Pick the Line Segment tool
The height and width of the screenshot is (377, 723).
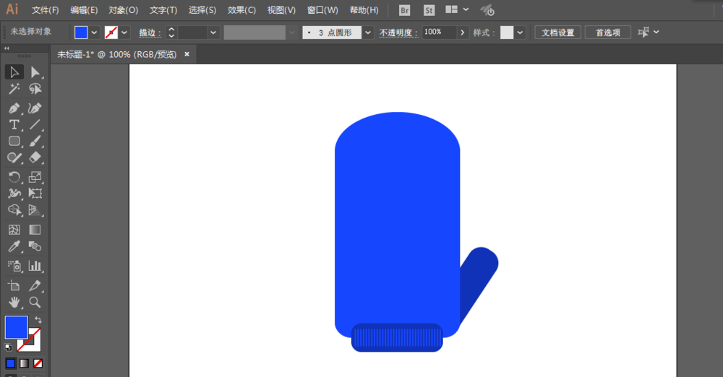pyautogui.click(x=35, y=124)
